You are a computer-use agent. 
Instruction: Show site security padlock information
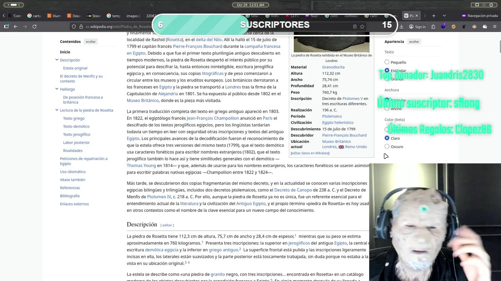coord(81,27)
